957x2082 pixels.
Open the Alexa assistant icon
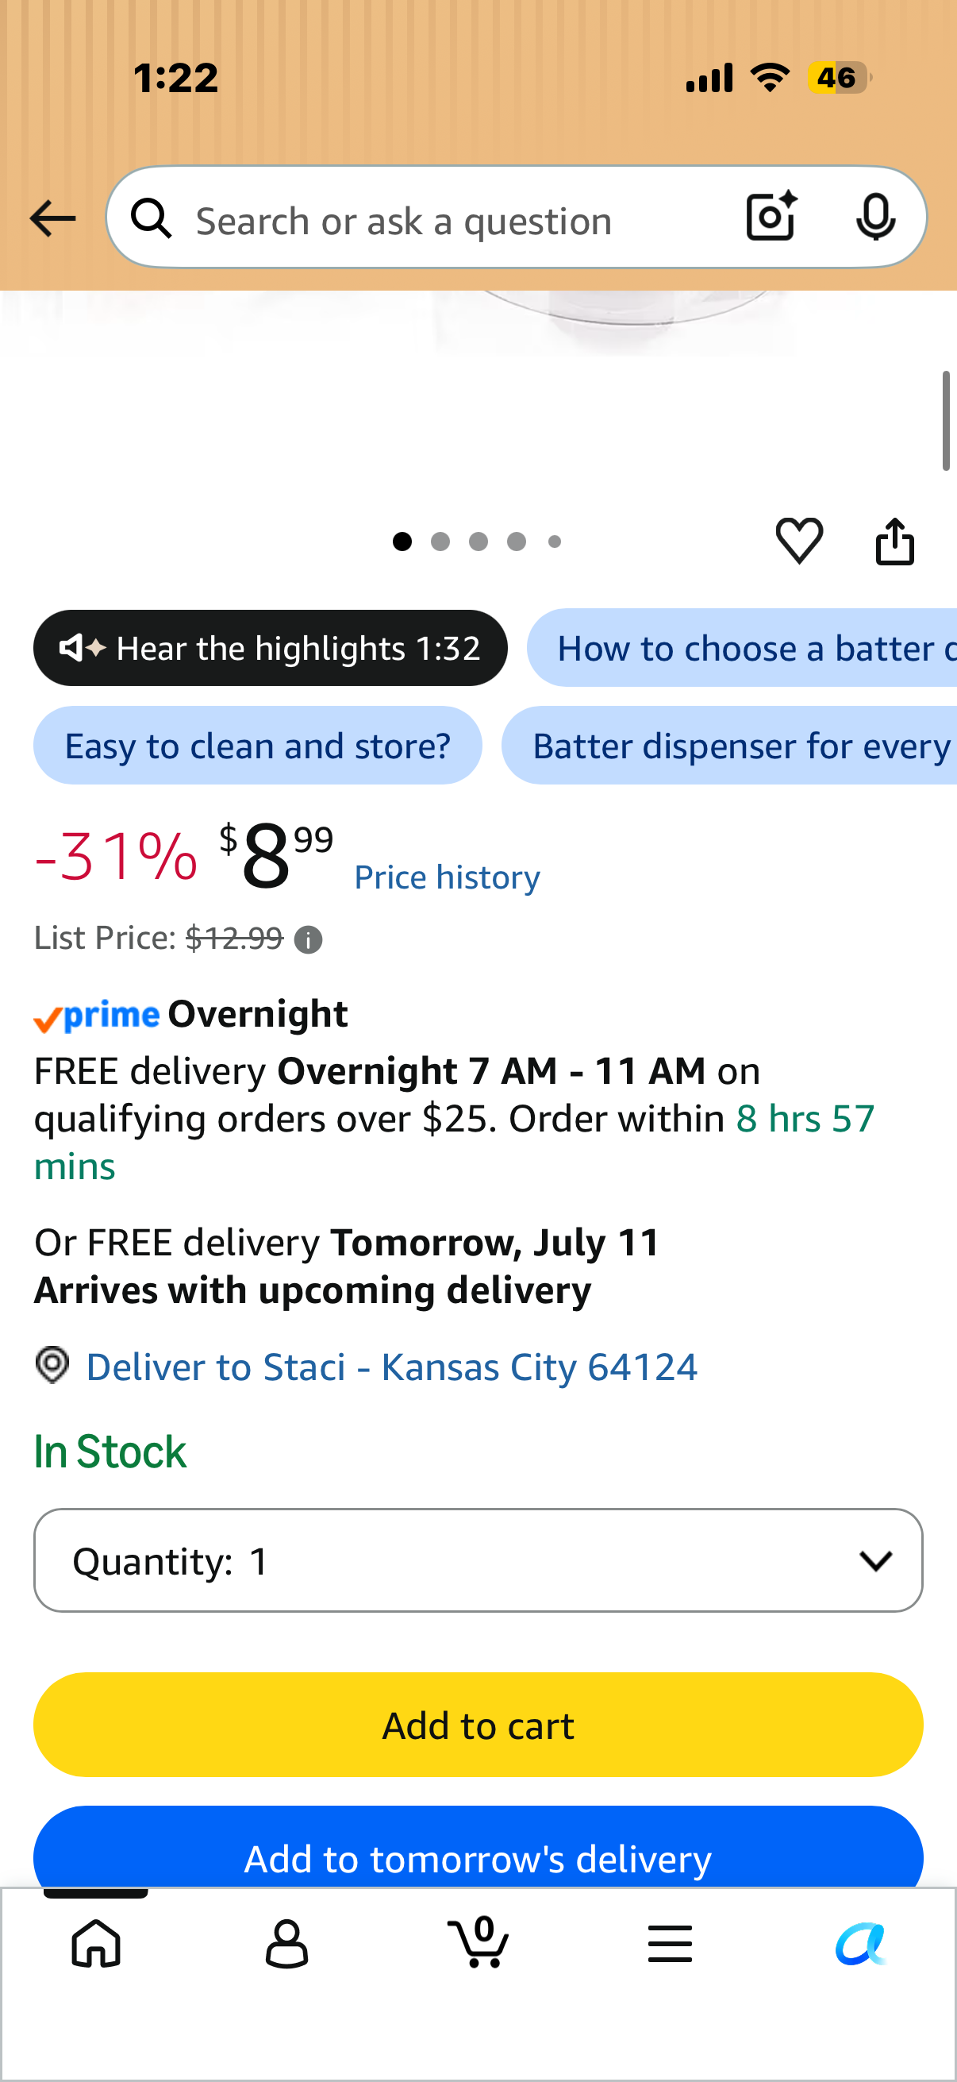click(x=861, y=1944)
